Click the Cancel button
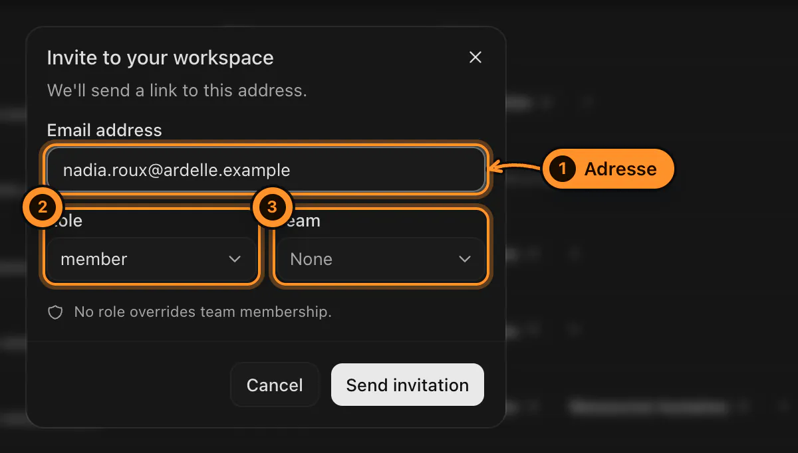Image resolution: width=798 pixels, height=453 pixels. (275, 385)
